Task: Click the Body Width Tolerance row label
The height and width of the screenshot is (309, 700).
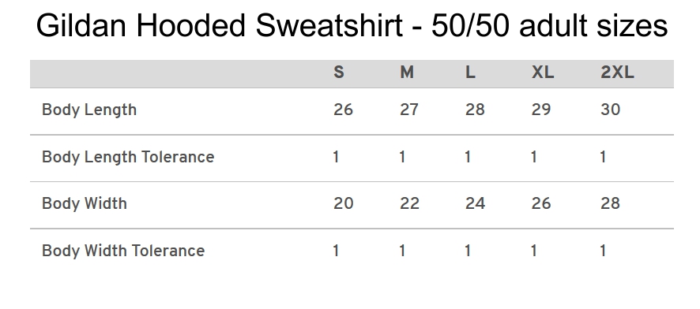Action: coord(123,251)
